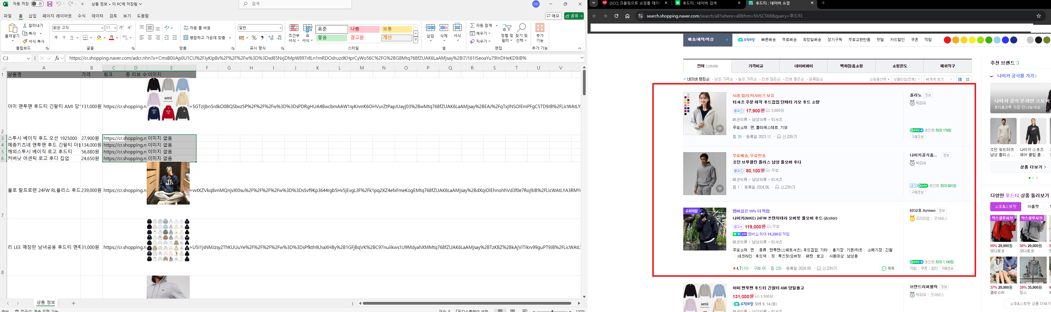Sort by most reviews (리뷰 많은순)
The height and width of the screenshot is (312, 1051).
click(771, 79)
